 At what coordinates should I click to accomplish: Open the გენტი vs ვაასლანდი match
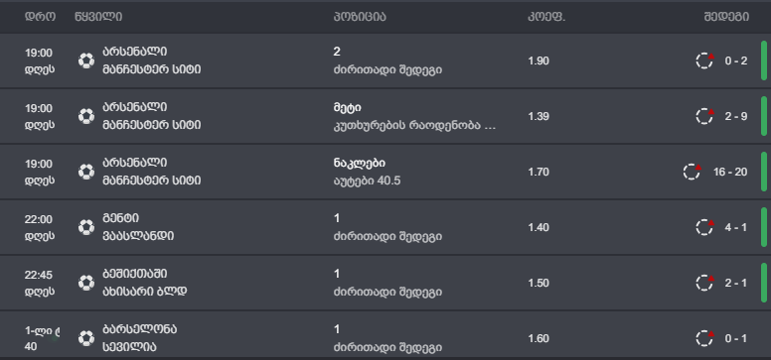[x=138, y=227]
